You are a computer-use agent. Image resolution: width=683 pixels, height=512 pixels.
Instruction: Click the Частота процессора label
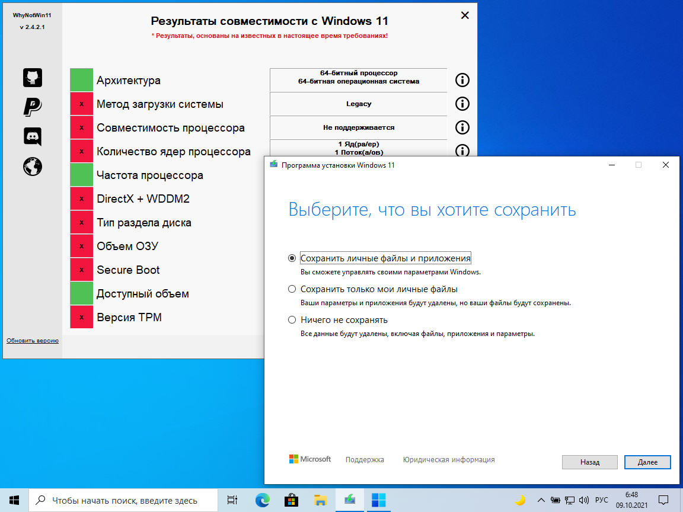click(x=150, y=175)
